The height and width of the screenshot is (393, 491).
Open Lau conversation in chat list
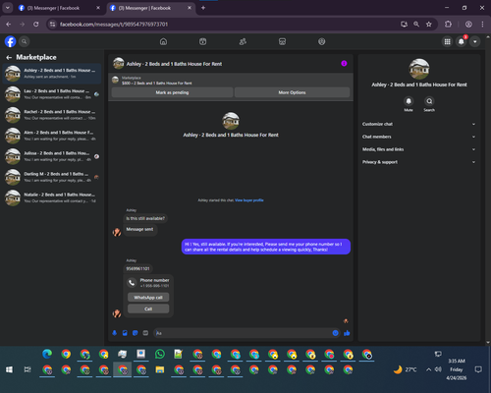tap(52, 94)
